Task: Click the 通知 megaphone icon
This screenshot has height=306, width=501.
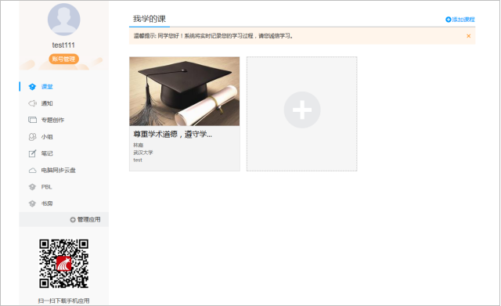Action: coord(32,103)
